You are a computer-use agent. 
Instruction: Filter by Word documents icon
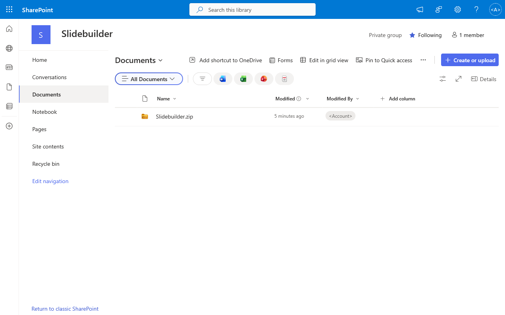pos(223,79)
